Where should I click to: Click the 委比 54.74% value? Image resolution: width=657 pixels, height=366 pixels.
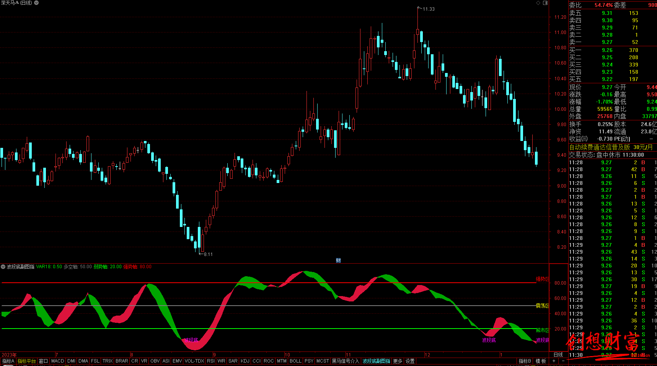pyautogui.click(x=604, y=5)
